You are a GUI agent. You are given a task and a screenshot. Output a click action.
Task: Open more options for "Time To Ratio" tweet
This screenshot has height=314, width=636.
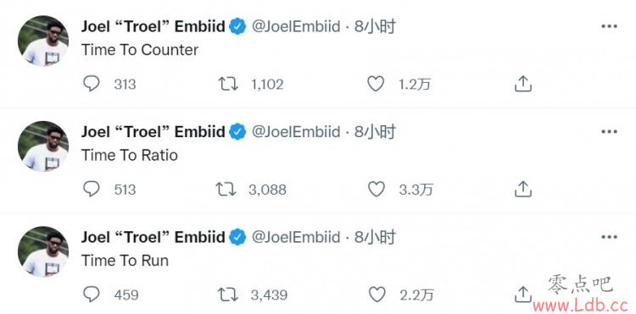tap(609, 131)
